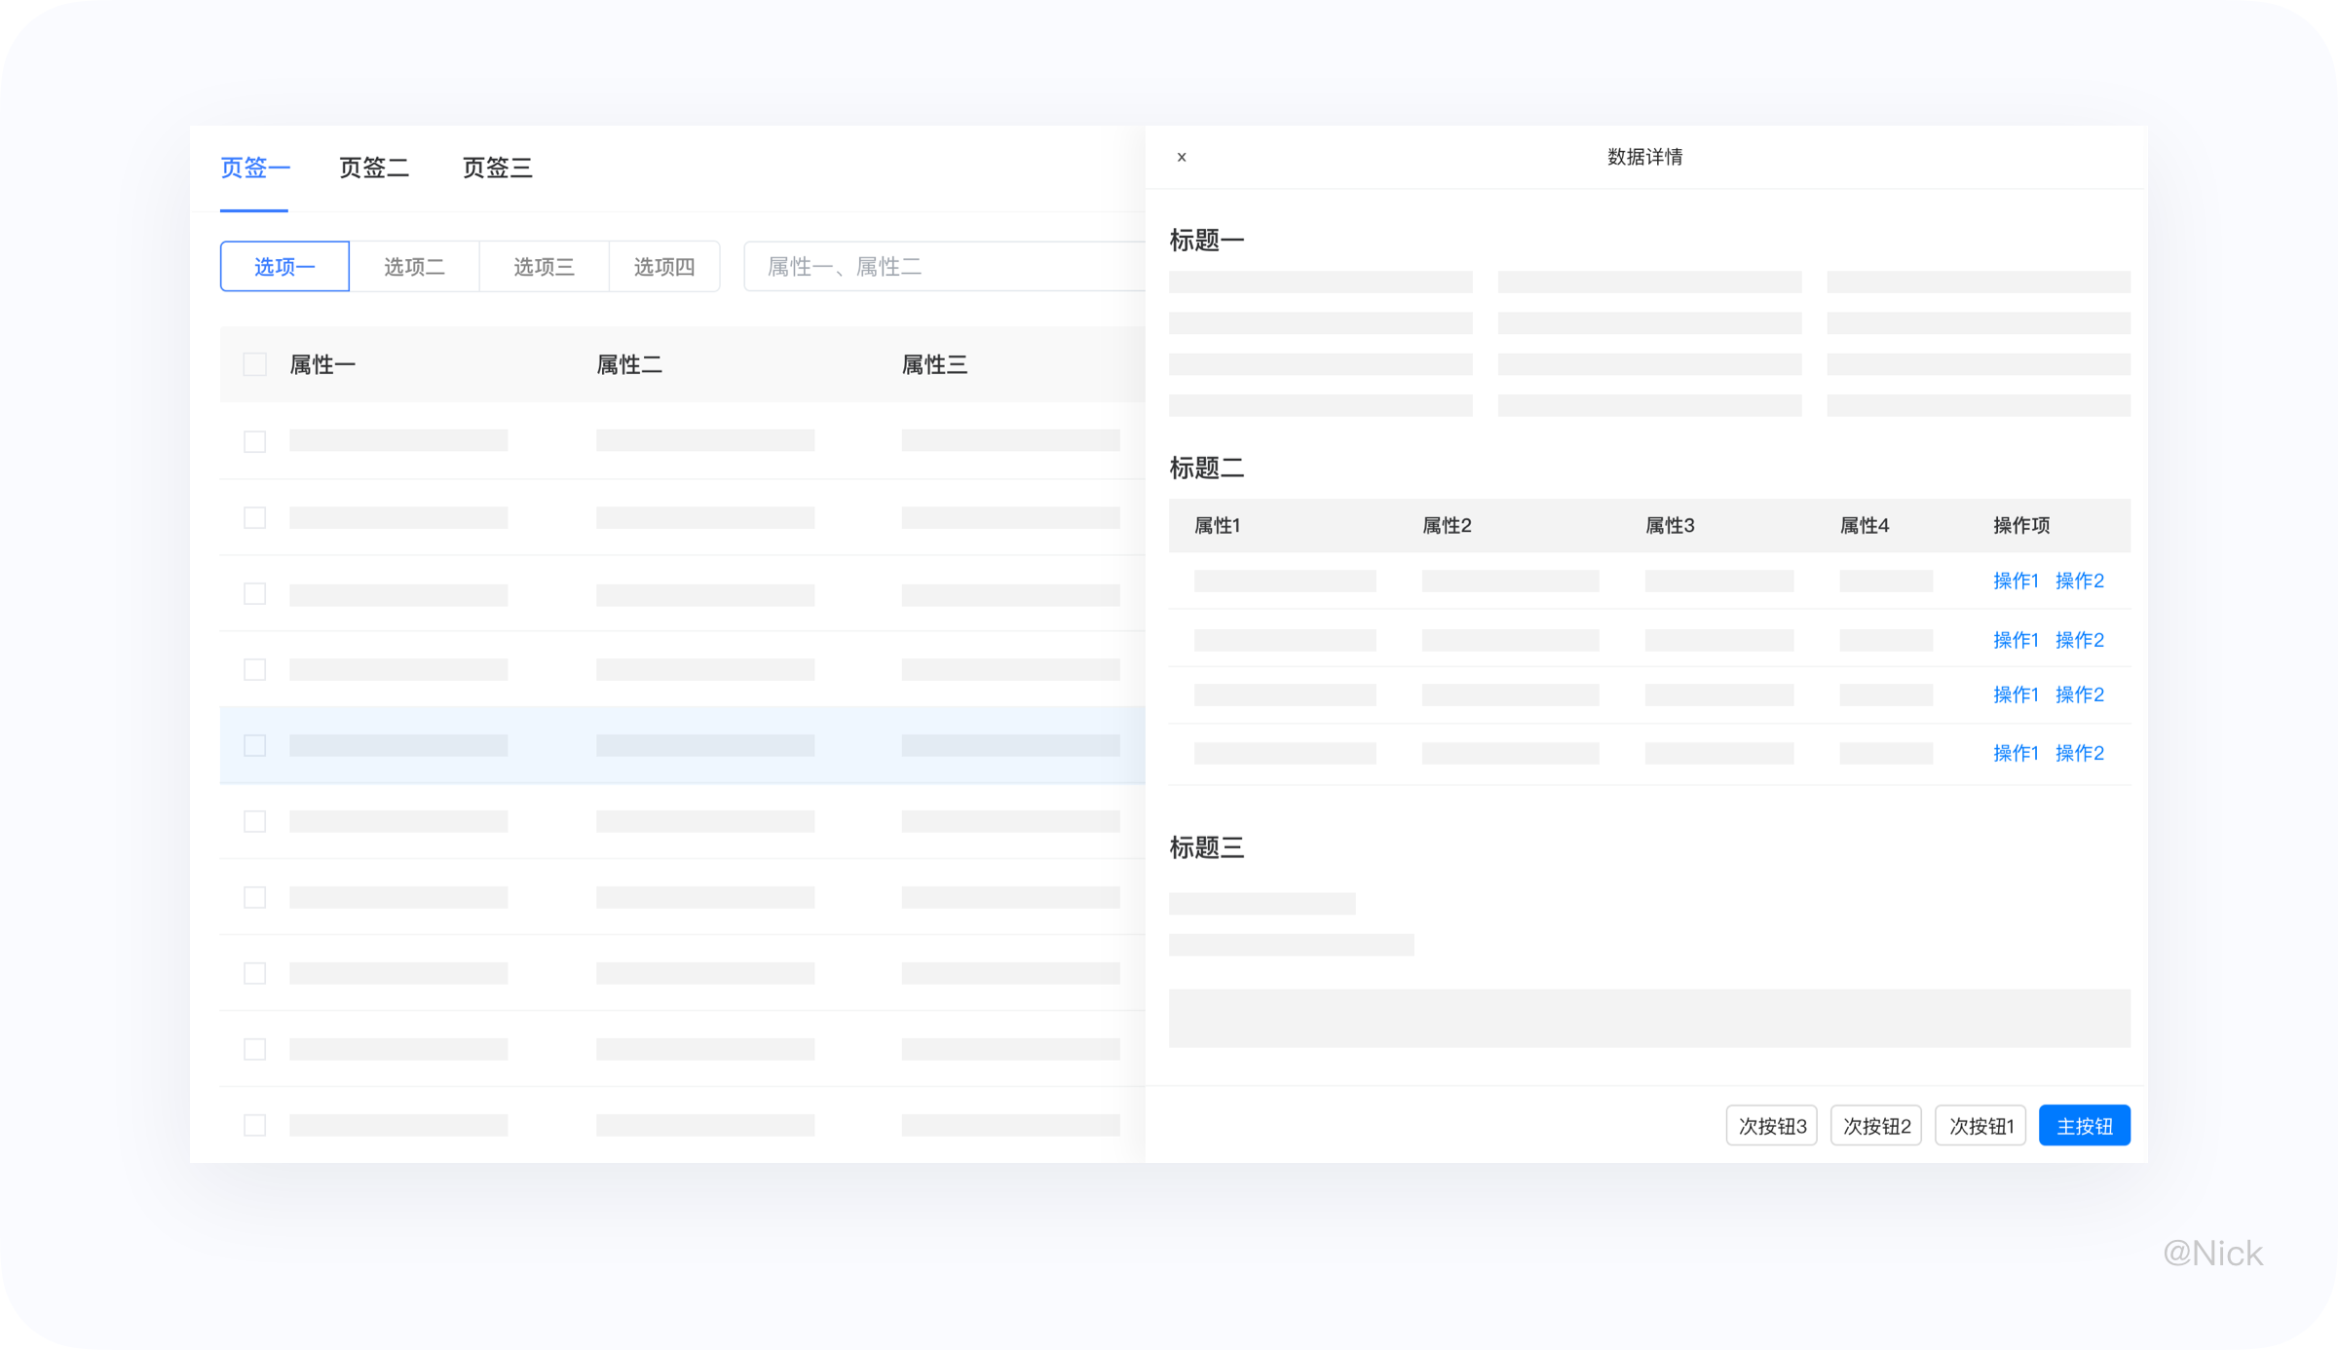Check the highlighted row's checkbox

pyautogui.click(x=254, y=745)
